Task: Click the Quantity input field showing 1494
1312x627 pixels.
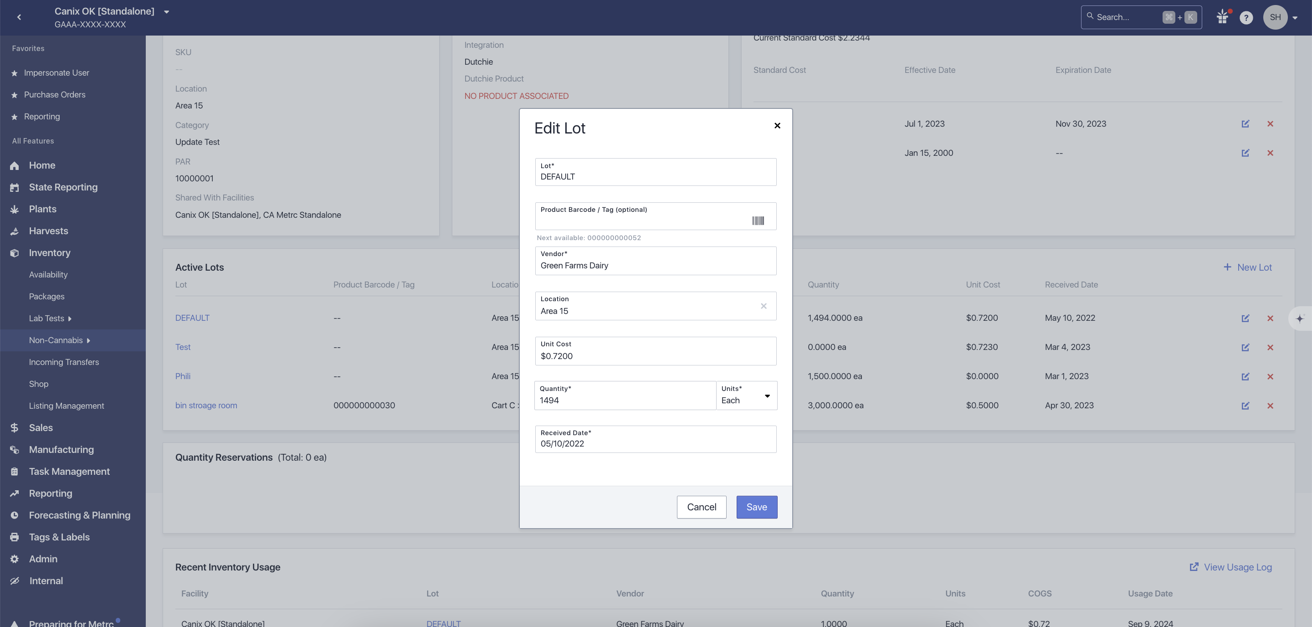Action: click(x=625, y=401)
